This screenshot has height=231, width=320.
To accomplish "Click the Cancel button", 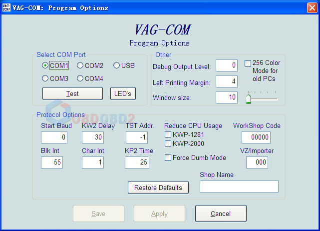I will (x=221, y=213).
